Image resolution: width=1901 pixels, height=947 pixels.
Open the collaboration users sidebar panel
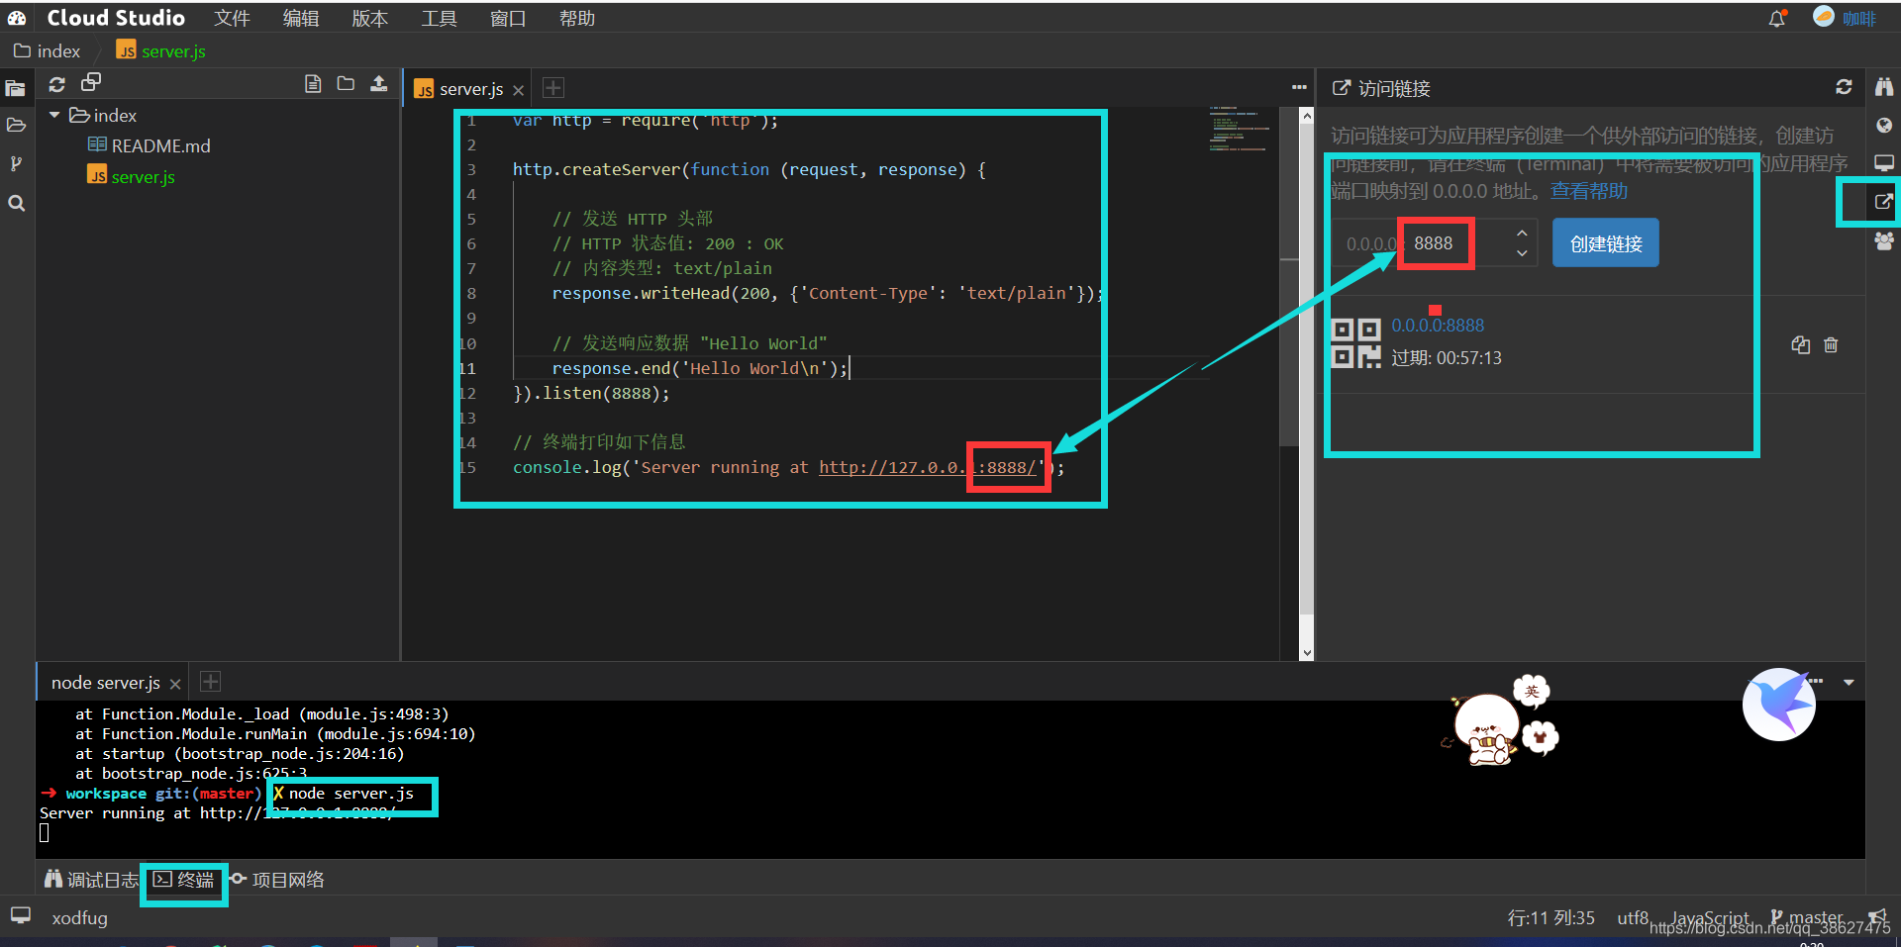[x=1883, y=240]
